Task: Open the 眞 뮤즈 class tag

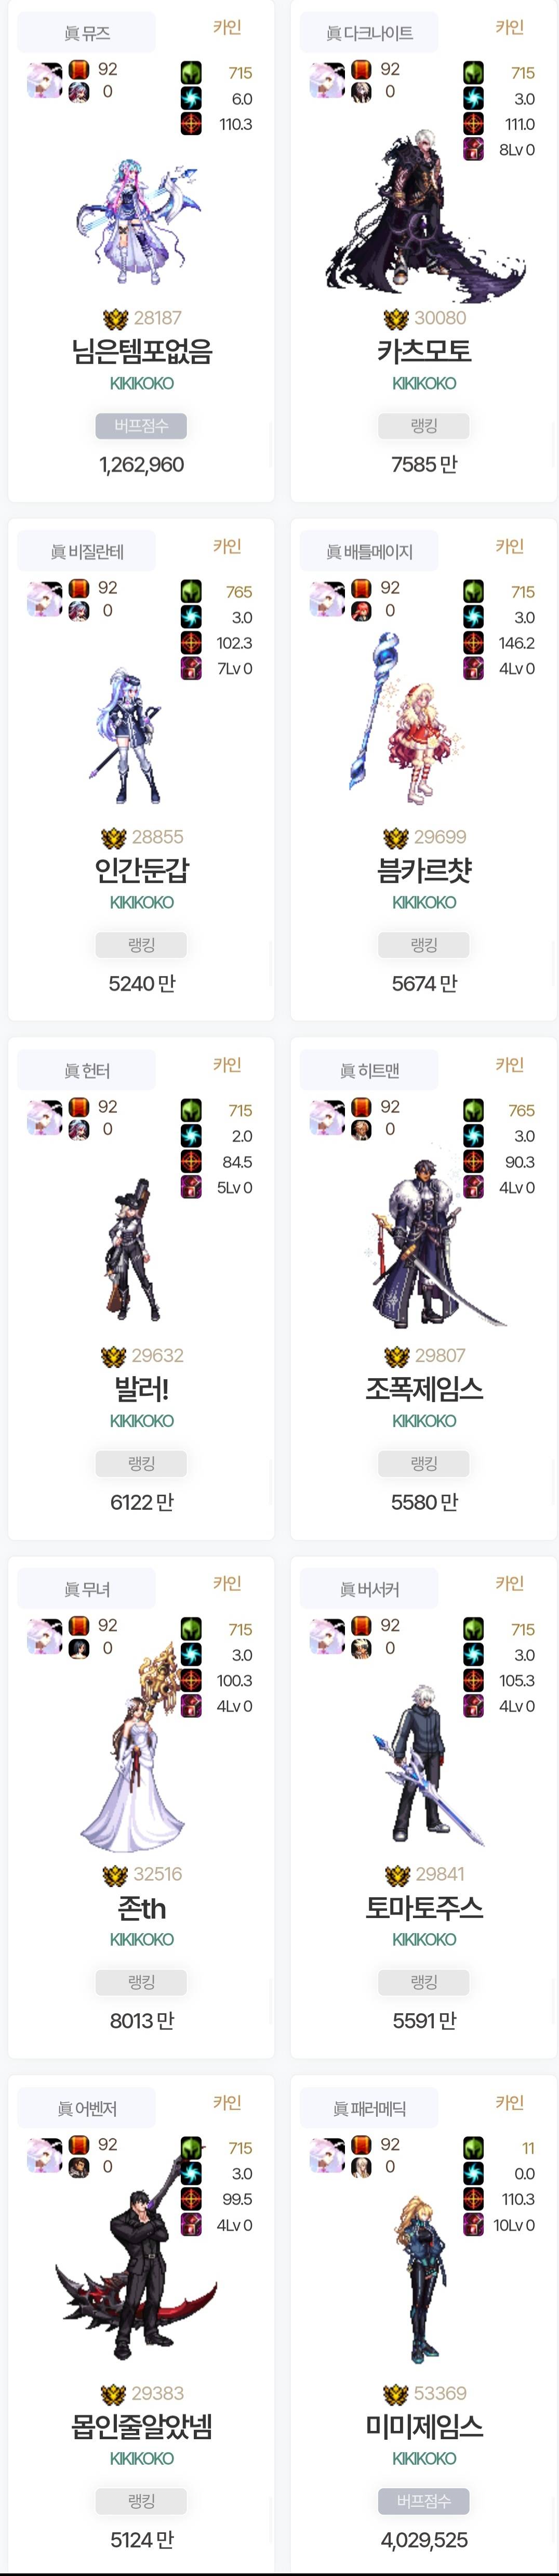Action: pos(87,33)
